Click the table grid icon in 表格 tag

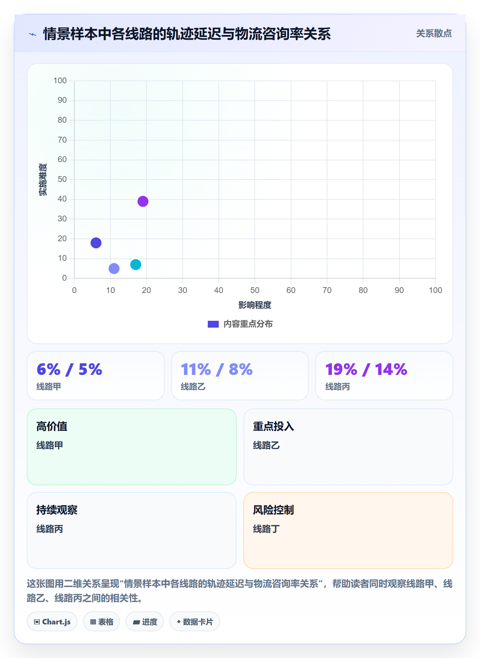93,622
